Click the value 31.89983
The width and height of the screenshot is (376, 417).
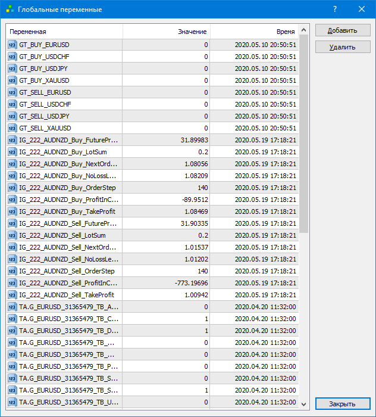[195, 140]
